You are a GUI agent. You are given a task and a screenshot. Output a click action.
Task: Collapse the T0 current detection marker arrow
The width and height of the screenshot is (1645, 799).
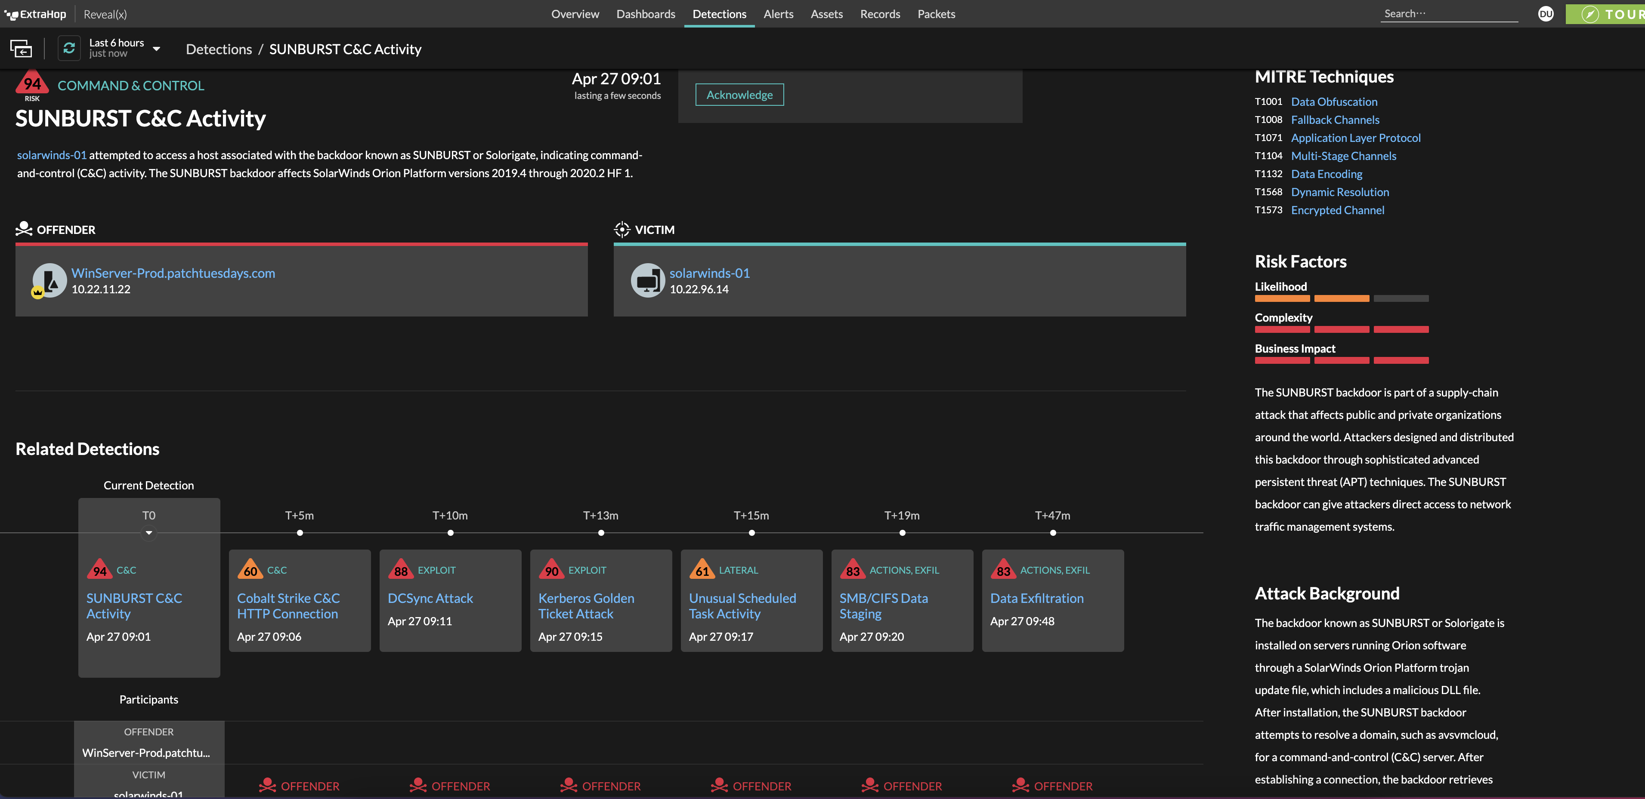pos(149,533)
